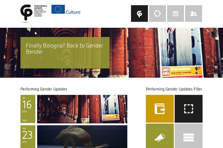The width and height of the screenshot is (223, 148).
Task: Click the Performing Gender logo
Action: [x=34, y=13]
